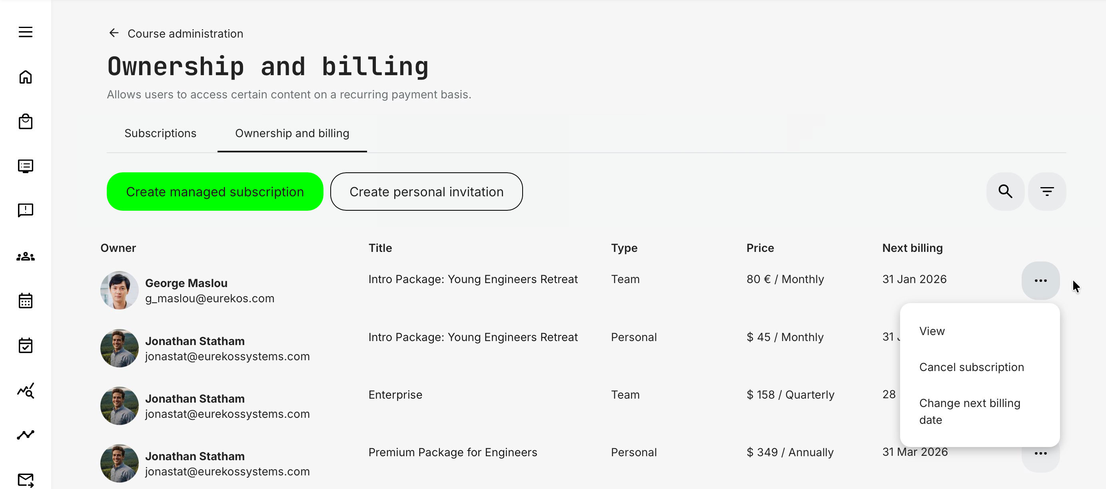Click Create managed subscription button

coord(215,192)
